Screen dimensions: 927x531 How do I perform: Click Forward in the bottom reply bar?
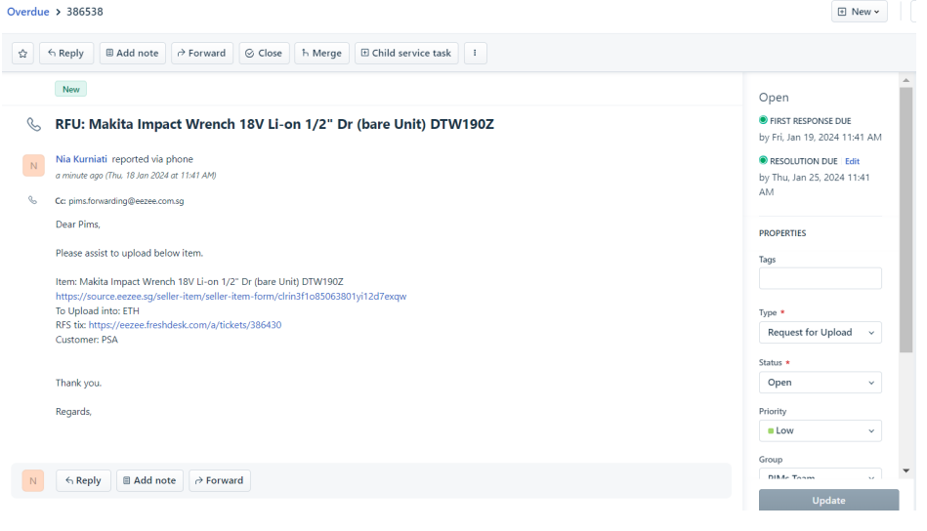coord(220,481)
